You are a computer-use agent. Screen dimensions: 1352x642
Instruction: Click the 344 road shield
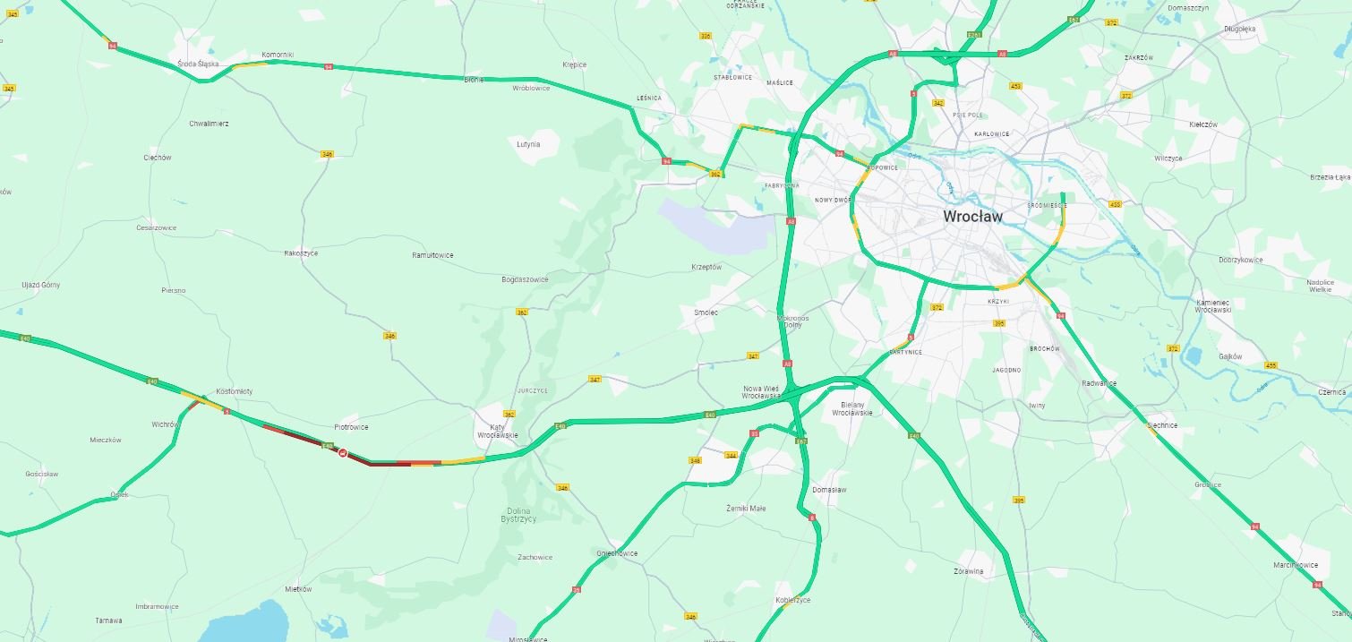tap(732, 455)
